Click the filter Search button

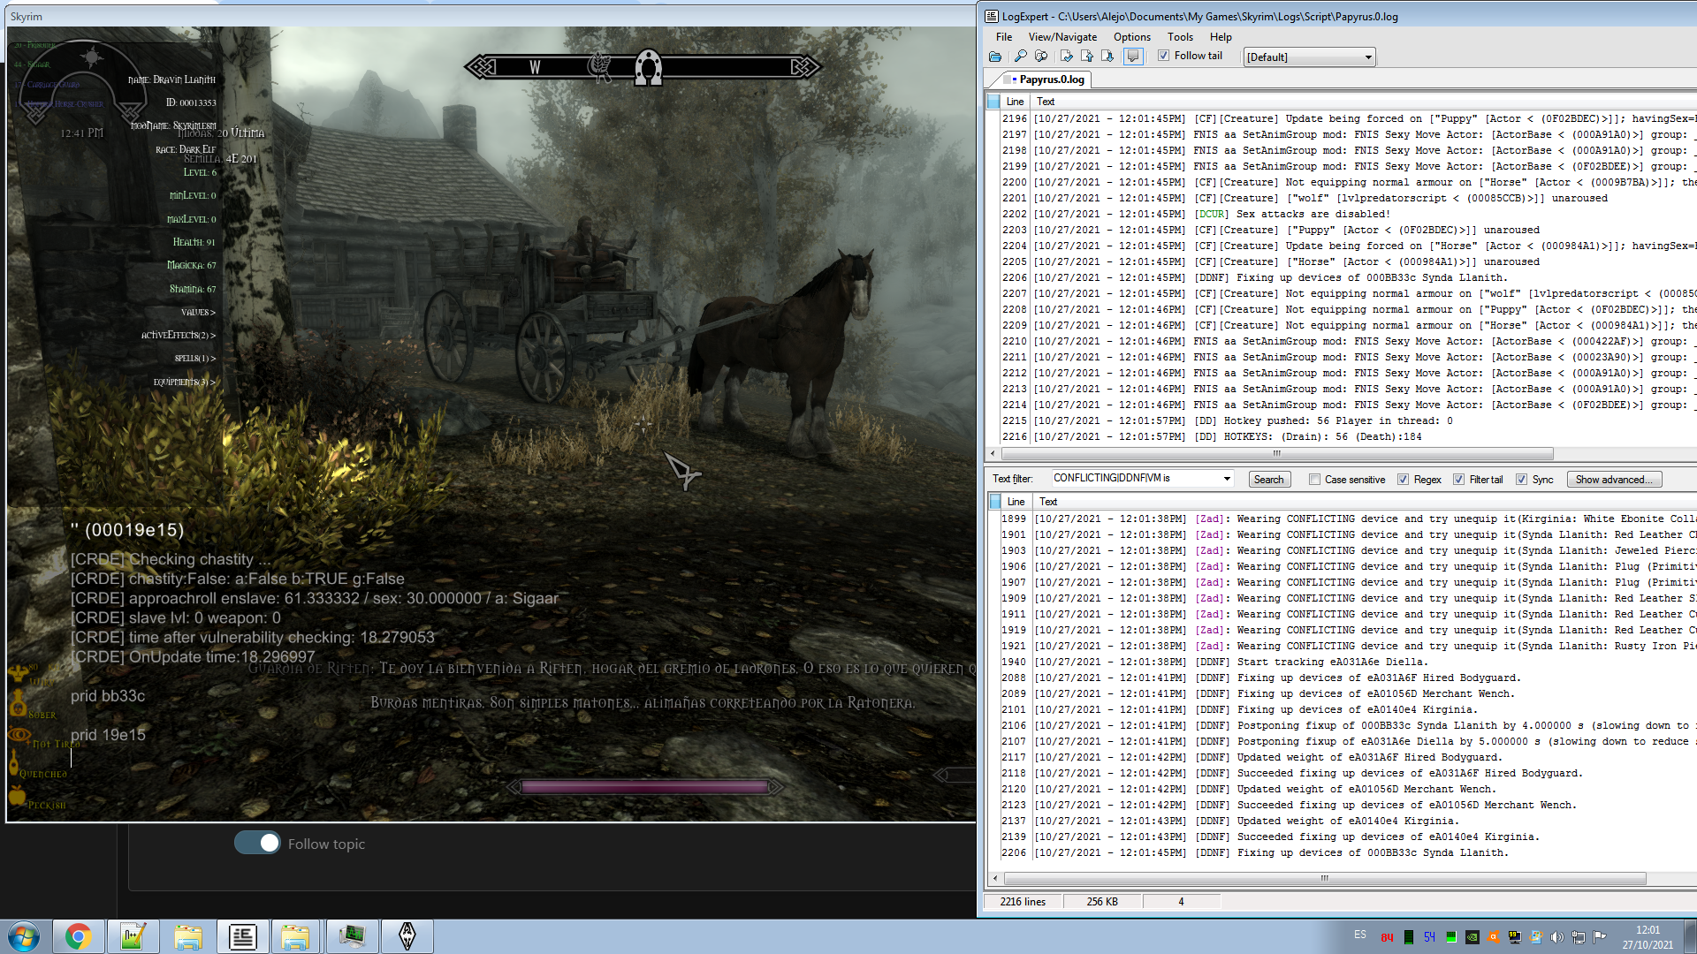pyautogui.click(x=1268, y=480)
